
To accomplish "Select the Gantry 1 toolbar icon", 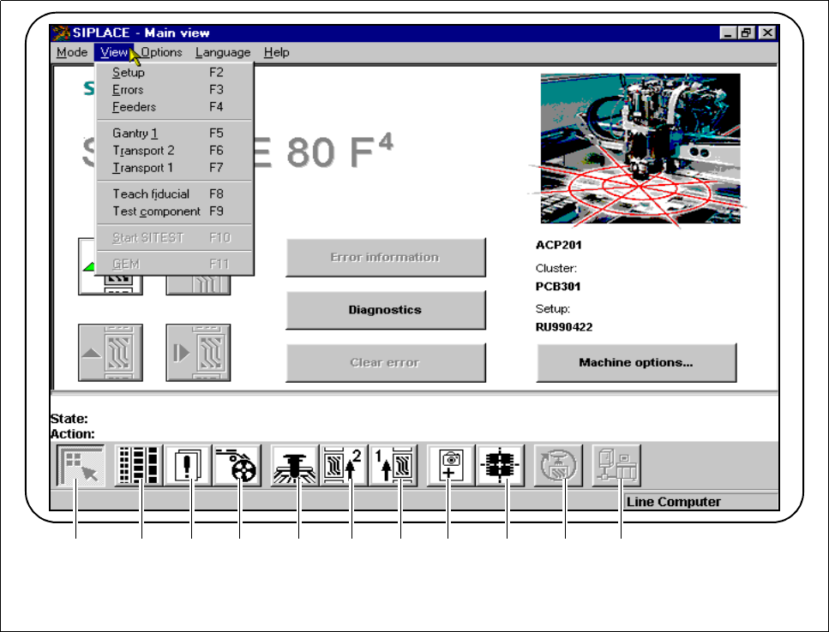I will 297,467.
